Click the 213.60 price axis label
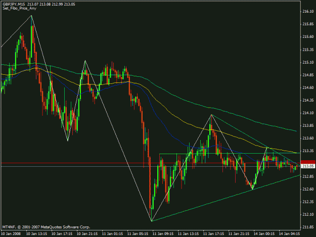316x237 pixels. (x=308, y=138)
